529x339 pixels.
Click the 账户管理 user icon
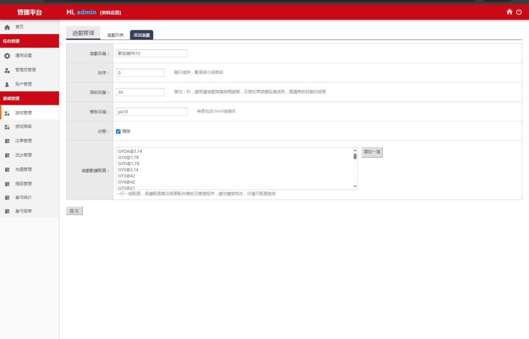click(x=7, y=85)
